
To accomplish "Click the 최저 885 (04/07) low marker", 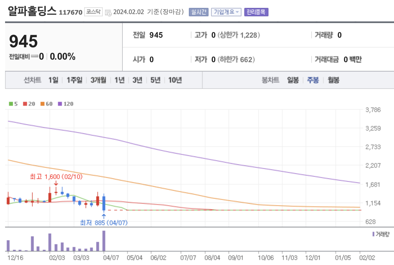I will tap(104, 223).
